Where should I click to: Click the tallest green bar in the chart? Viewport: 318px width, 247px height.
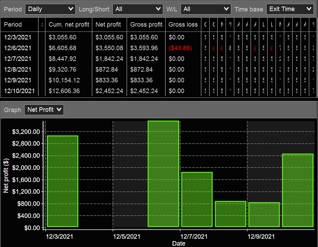click(x=163, y=174)
